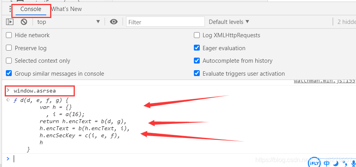Click the Filter text field

coord(166,22)
